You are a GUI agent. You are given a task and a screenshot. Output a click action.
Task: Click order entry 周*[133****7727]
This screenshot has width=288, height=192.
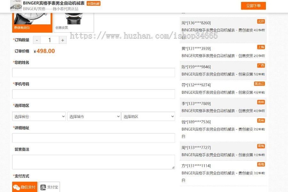(223, 151)
